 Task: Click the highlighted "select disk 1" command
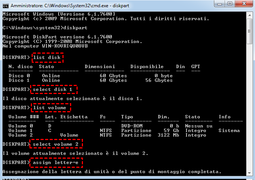[53, 89]
